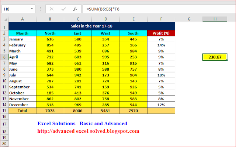Select December profit 12%
The height and width of the screenshot is (147, 236).
[x=161, y=105]
